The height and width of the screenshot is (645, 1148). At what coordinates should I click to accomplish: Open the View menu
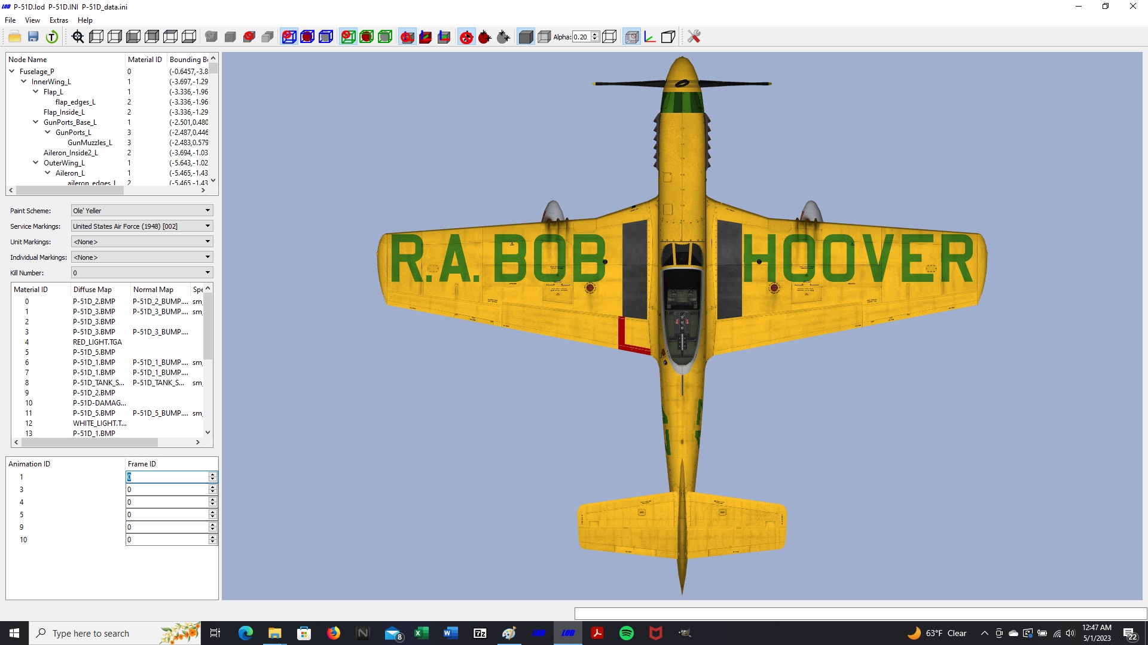(x=32, y=20)
